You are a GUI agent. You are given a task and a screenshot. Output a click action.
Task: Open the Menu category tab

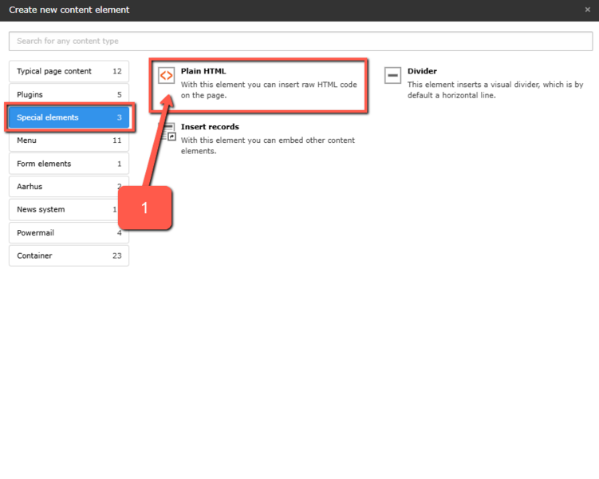click(x=69, y=141)
